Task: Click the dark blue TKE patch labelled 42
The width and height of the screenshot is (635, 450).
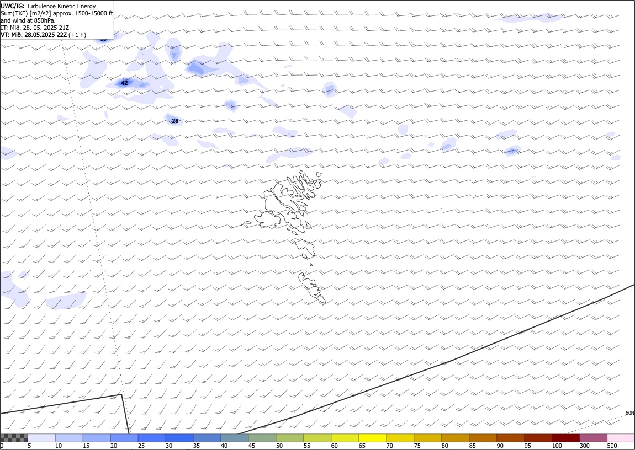Action: (124, 83)
